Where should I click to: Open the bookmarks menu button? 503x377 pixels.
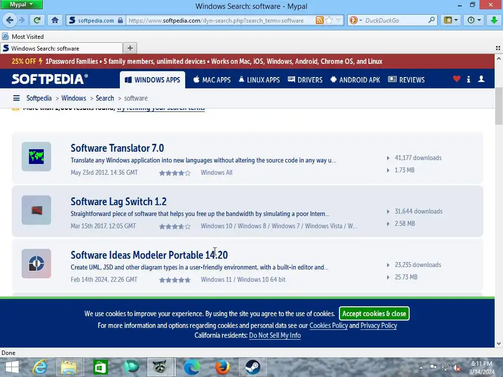[x=451, y=20]
